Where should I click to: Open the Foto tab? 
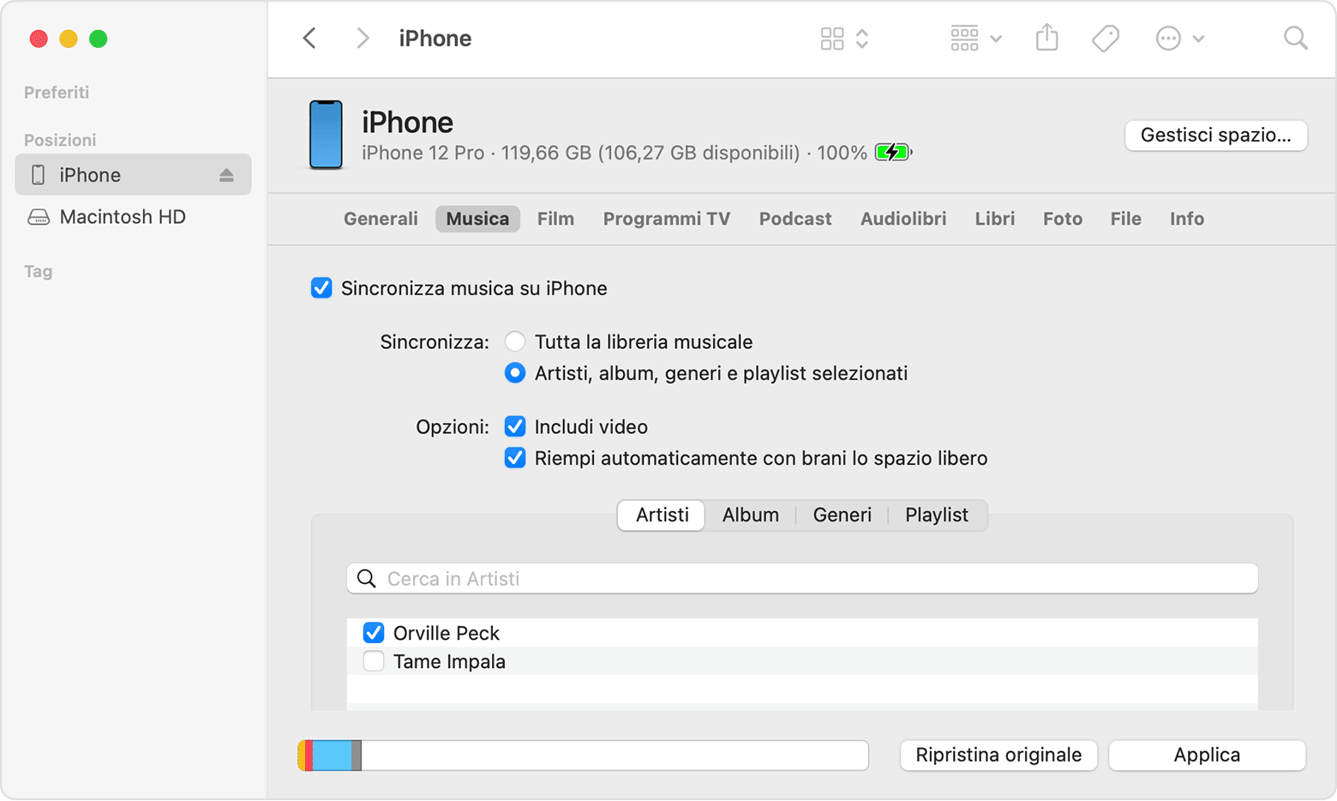coord(1063,219)
